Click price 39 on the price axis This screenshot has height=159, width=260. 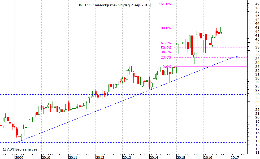[x=257, y=43]
